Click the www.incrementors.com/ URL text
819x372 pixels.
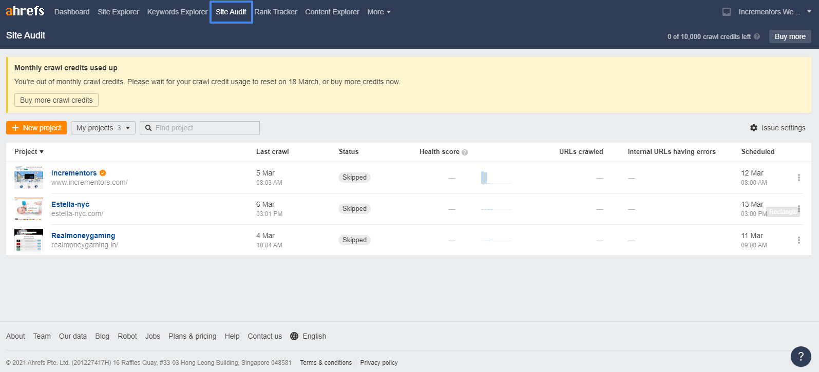pos(89,182)
